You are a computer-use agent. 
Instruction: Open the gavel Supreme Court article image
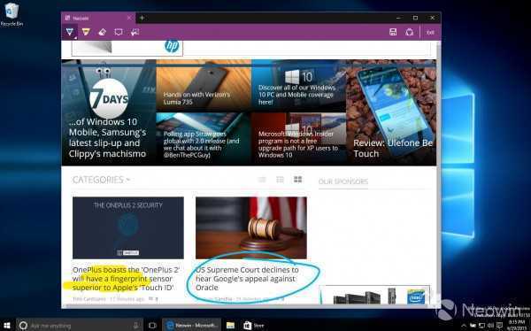(x=251, y=227)
